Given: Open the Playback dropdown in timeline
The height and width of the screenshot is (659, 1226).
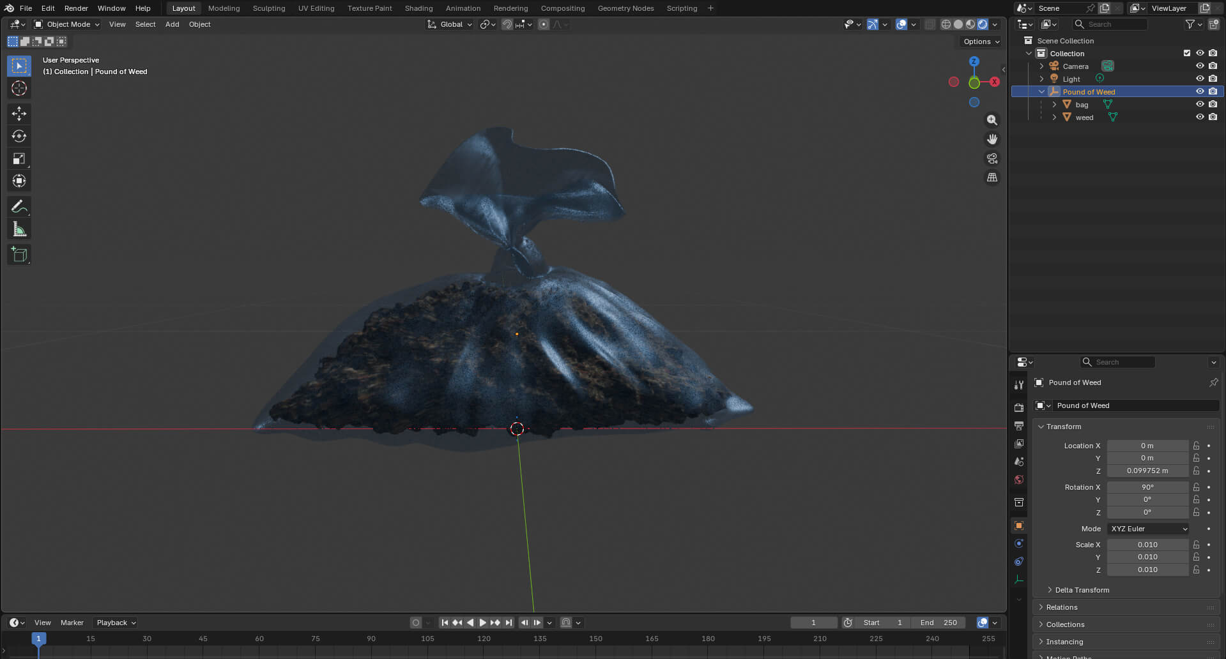Looking at the screenshot, I should (116, 623).
